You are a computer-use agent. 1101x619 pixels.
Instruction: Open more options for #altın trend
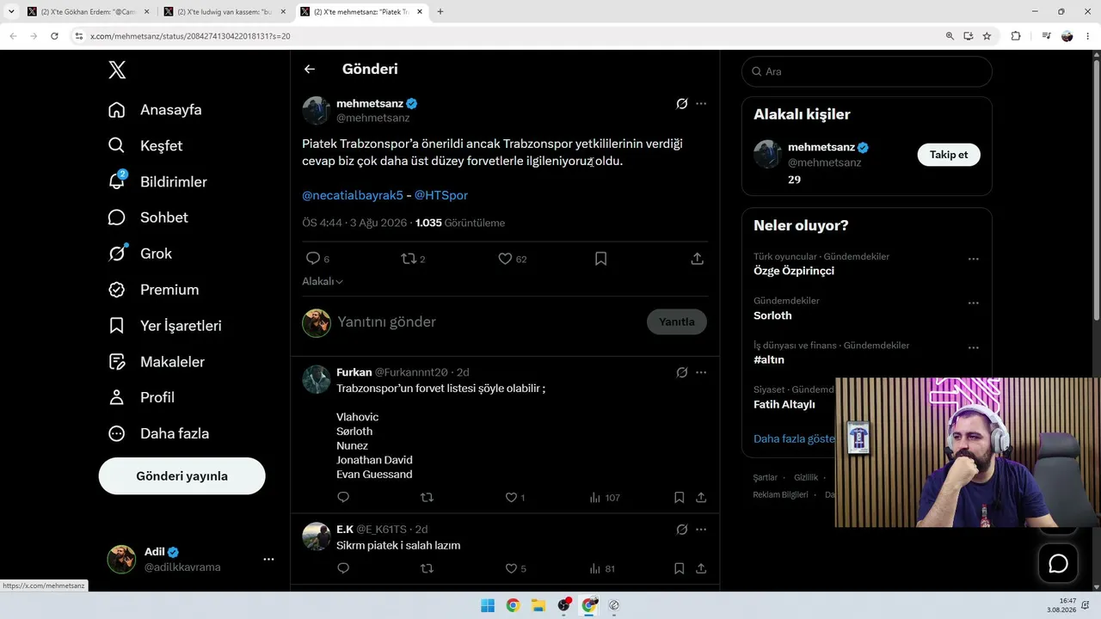(973, 348)
